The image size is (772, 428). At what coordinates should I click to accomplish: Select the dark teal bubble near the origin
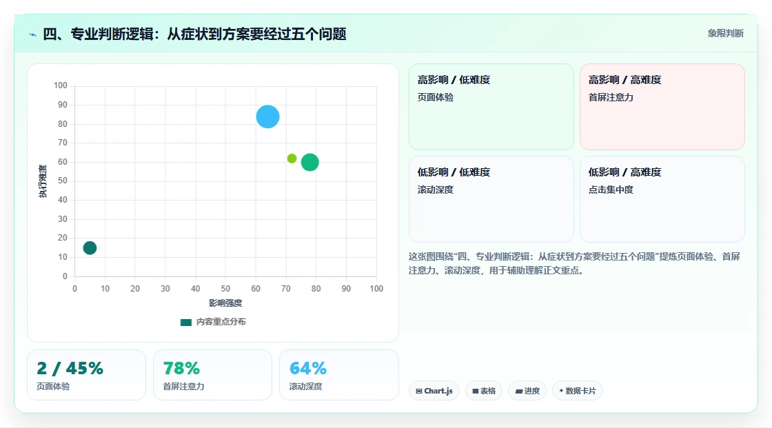[x=90, y=247]
